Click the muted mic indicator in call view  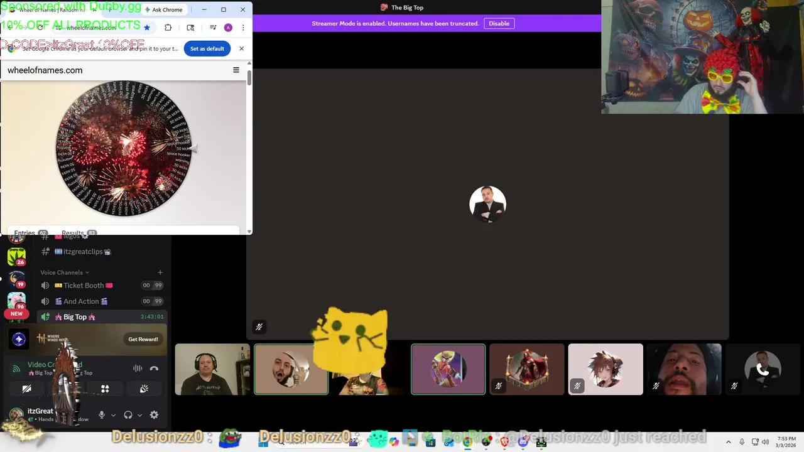pyautogui.click(x=258, y=326)
